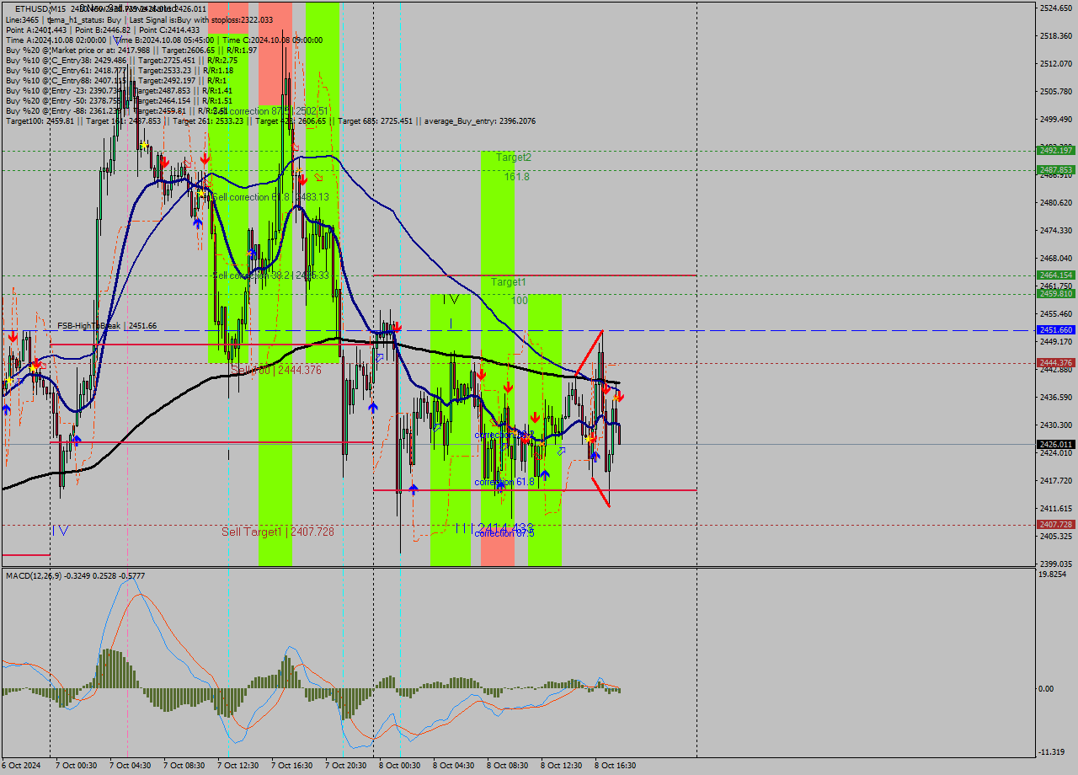This screenshot has height=775, width=1078.
Task: Click the 2399.035 price scale value
Action: 1055,564
